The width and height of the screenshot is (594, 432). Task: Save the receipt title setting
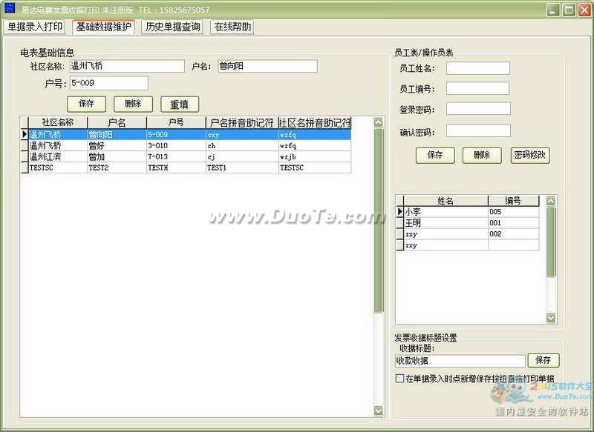pyautogui.click(x=544, y=361)
